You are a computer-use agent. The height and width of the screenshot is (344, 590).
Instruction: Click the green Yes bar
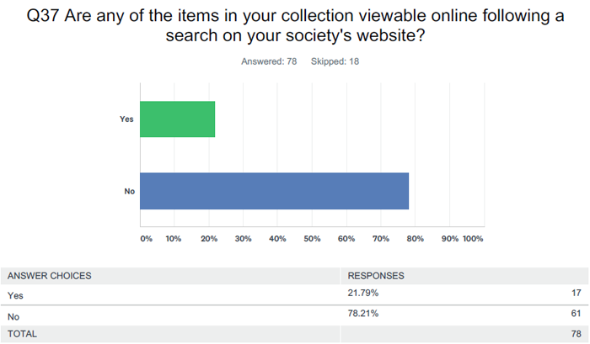point(178,119)
